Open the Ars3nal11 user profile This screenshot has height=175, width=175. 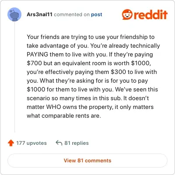point(39,14)
